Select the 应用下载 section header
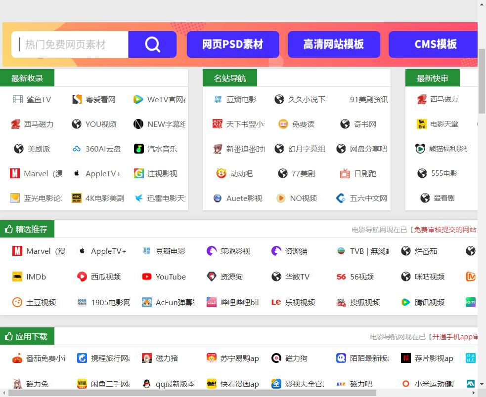The height and width of the screenshot is (397, 486). 27,336
